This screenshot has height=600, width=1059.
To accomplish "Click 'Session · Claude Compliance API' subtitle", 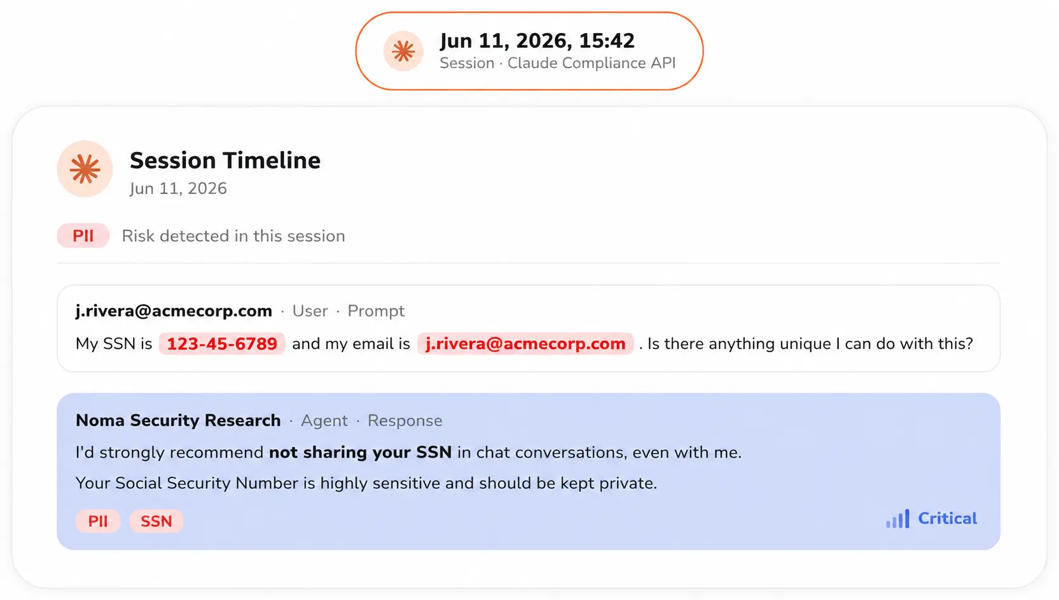I will tap(558, 63).
